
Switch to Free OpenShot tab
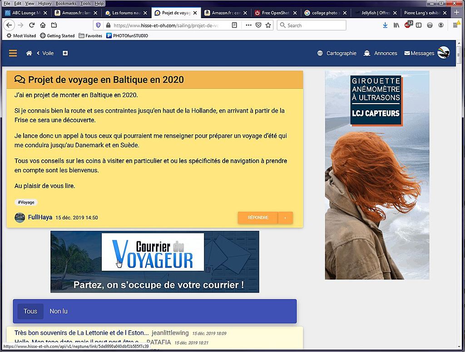point(276,13)
